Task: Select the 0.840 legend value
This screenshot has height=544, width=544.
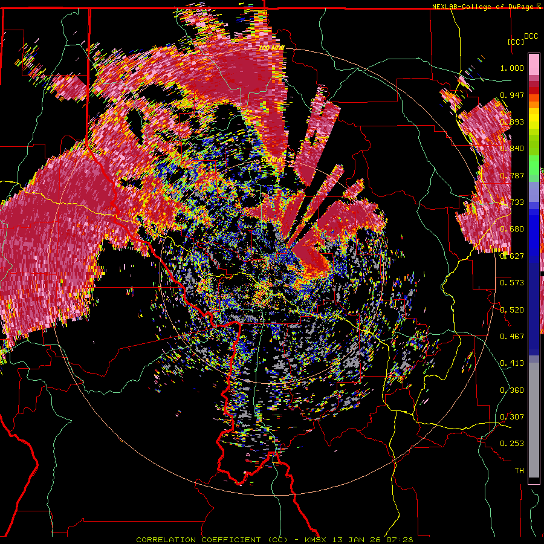Action: tap(512, 149)
